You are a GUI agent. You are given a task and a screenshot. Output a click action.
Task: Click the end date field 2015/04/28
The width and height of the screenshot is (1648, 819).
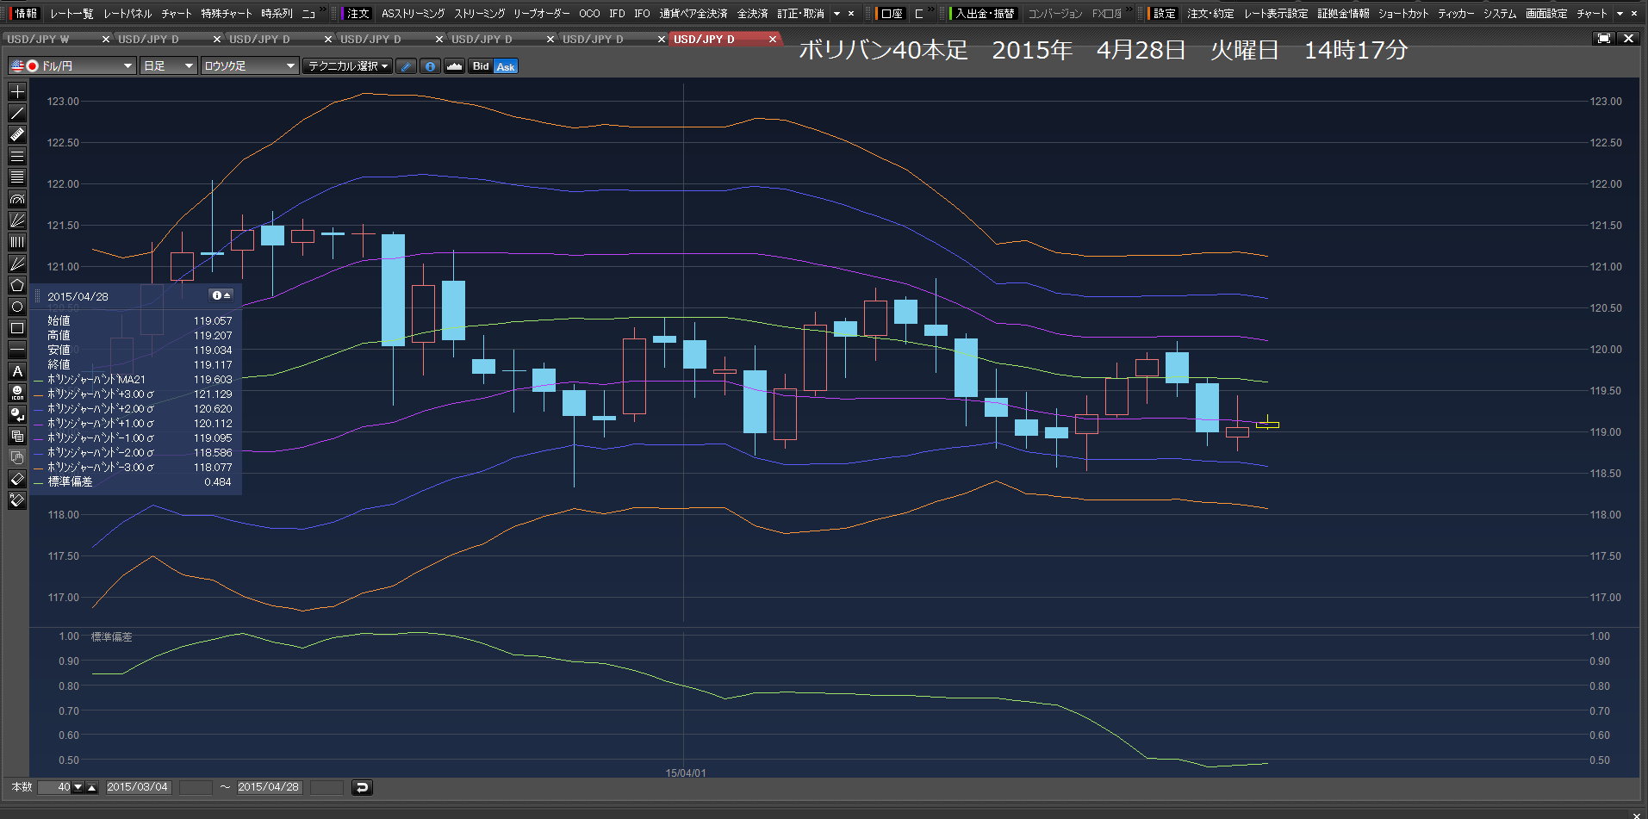269,787
